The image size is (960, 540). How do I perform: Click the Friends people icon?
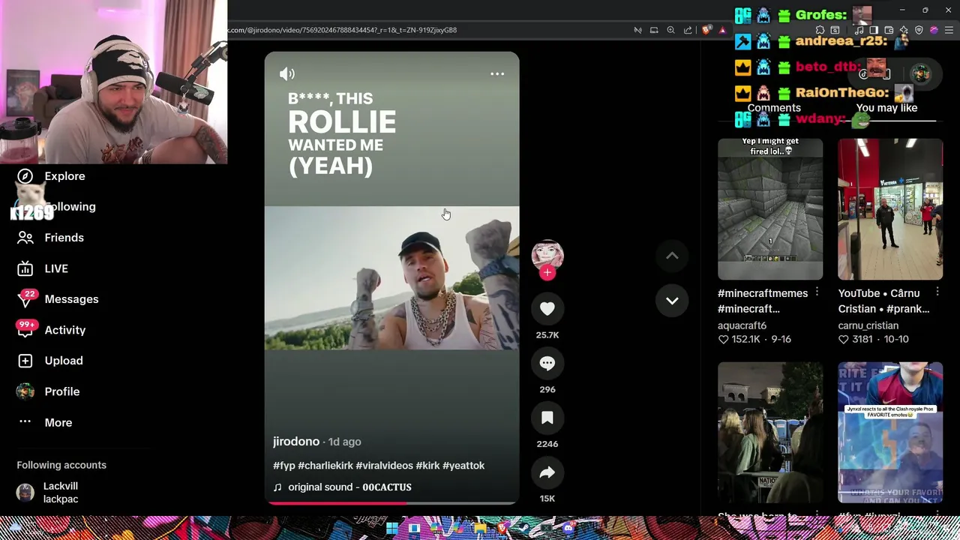(25, 237)
